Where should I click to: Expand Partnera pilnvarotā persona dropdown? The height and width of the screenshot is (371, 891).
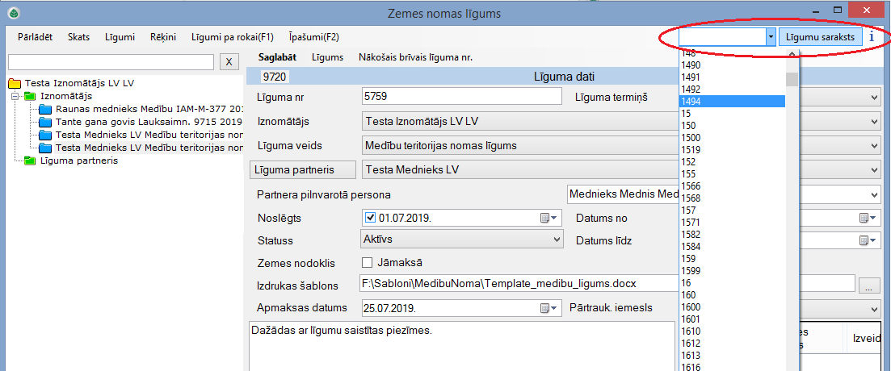coord(875,194)
